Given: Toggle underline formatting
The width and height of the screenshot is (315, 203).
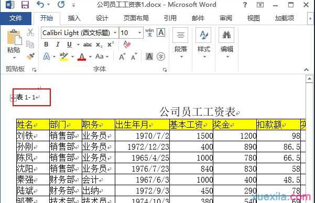Looking at the screenshot, I should coord(70,44).
